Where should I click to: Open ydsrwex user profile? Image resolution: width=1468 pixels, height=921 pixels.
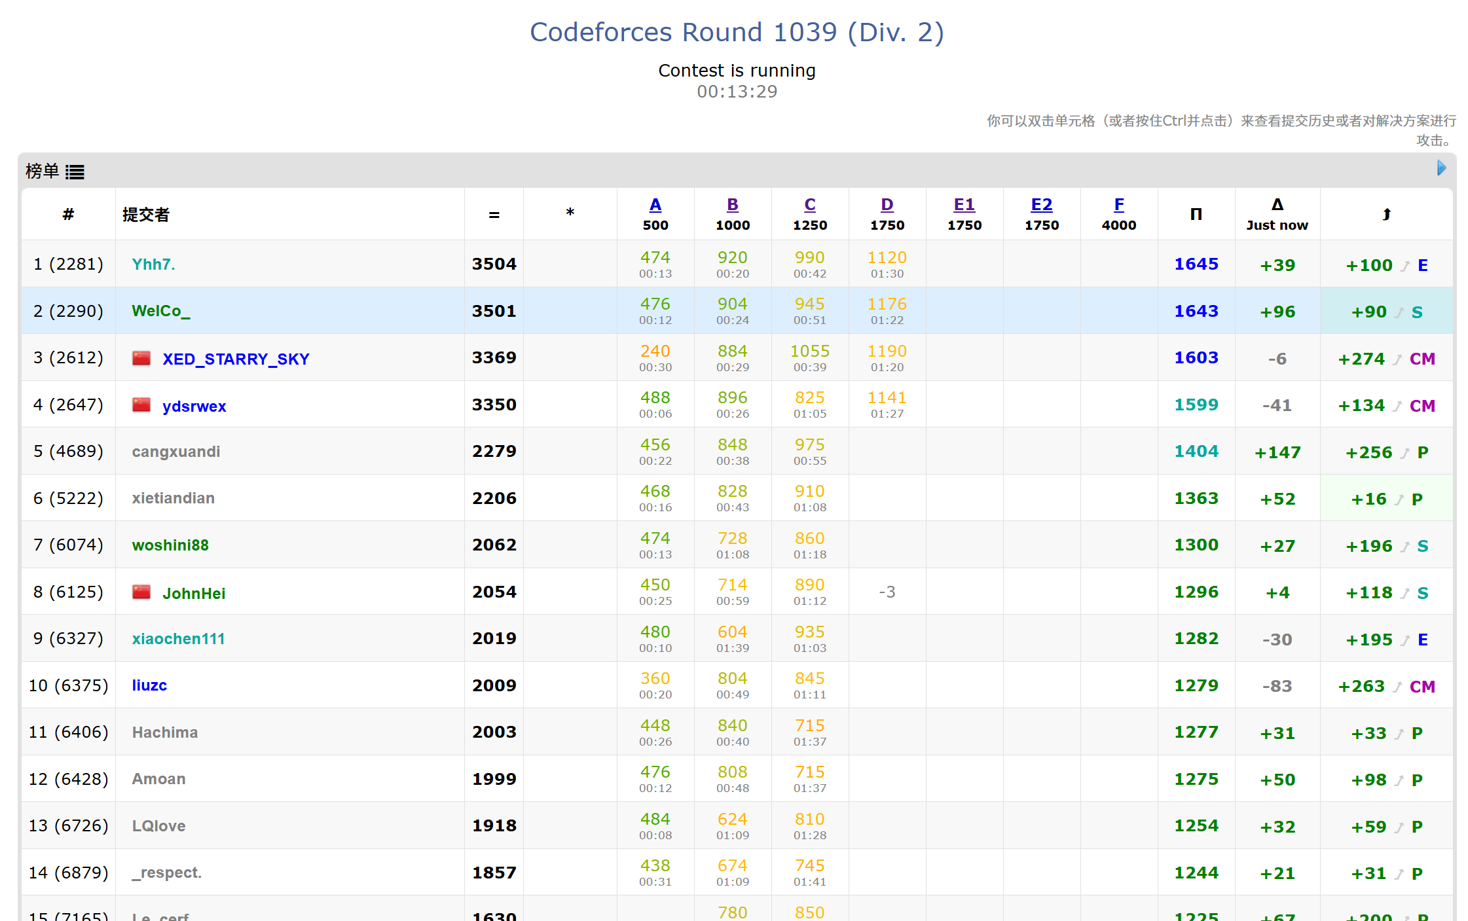pyautogui.click(x=194, y=406)
